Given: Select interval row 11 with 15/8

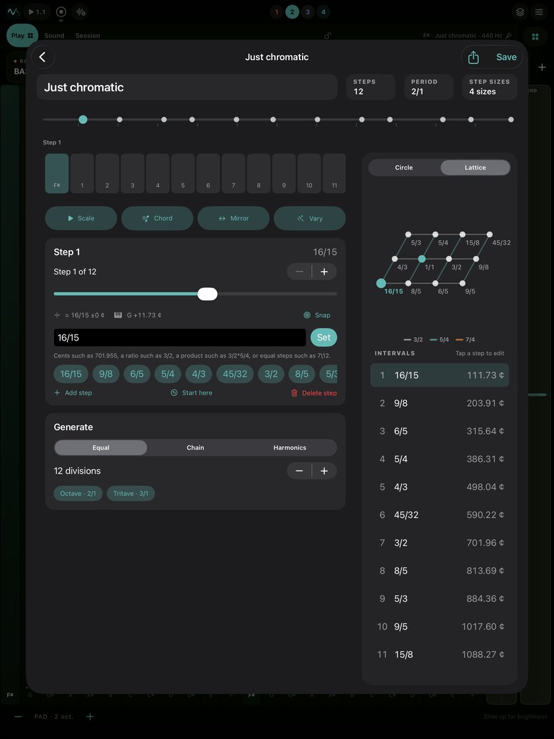Looking at the screenshot, I should tap(439, 655).
